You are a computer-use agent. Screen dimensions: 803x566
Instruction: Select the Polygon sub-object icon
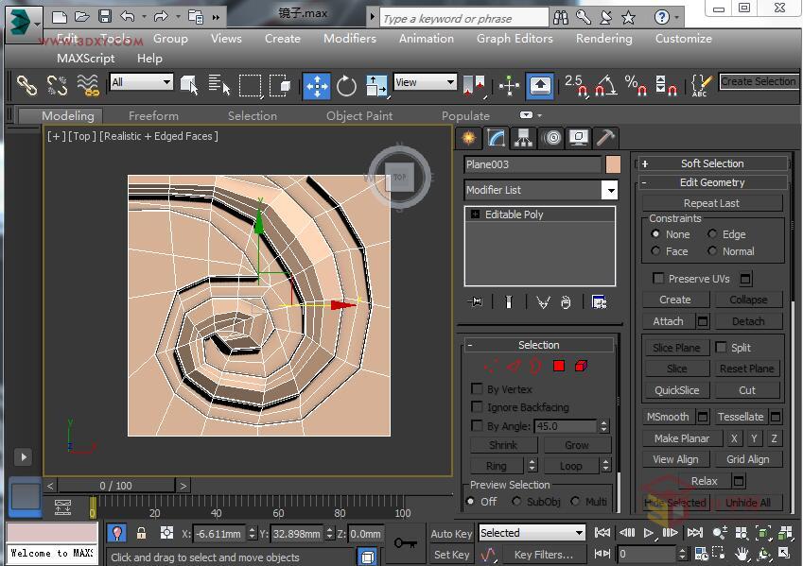[559, 366]
